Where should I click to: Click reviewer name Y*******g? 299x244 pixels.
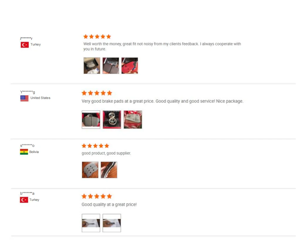coord(28,92)
